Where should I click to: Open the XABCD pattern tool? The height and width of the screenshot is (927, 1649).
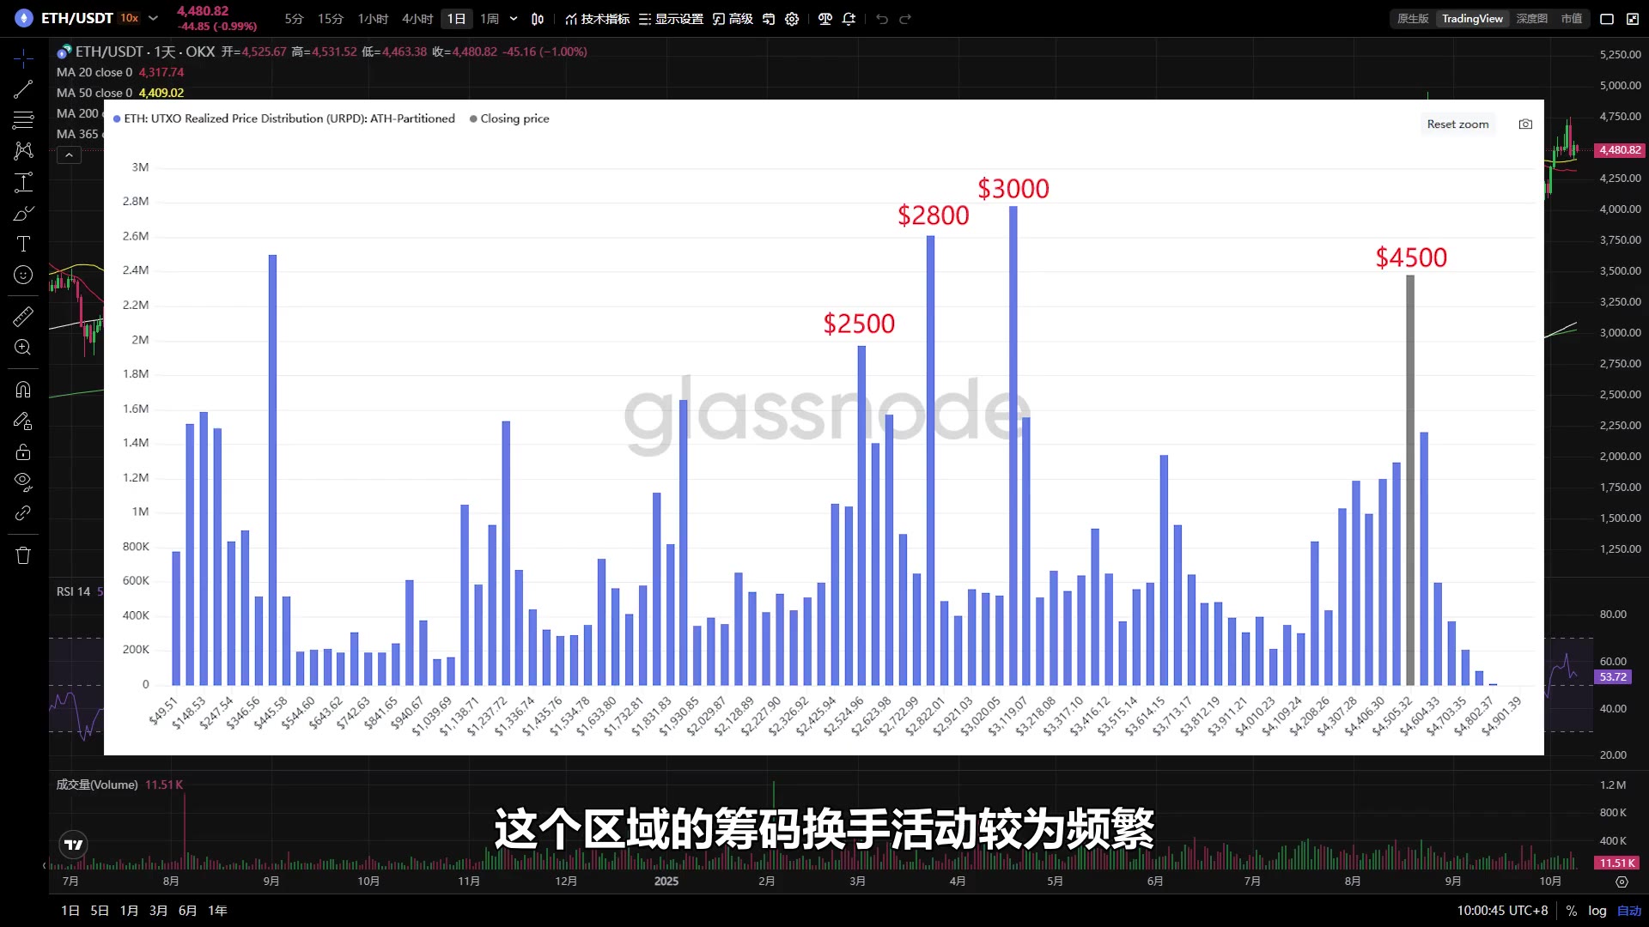coord(23,151)
